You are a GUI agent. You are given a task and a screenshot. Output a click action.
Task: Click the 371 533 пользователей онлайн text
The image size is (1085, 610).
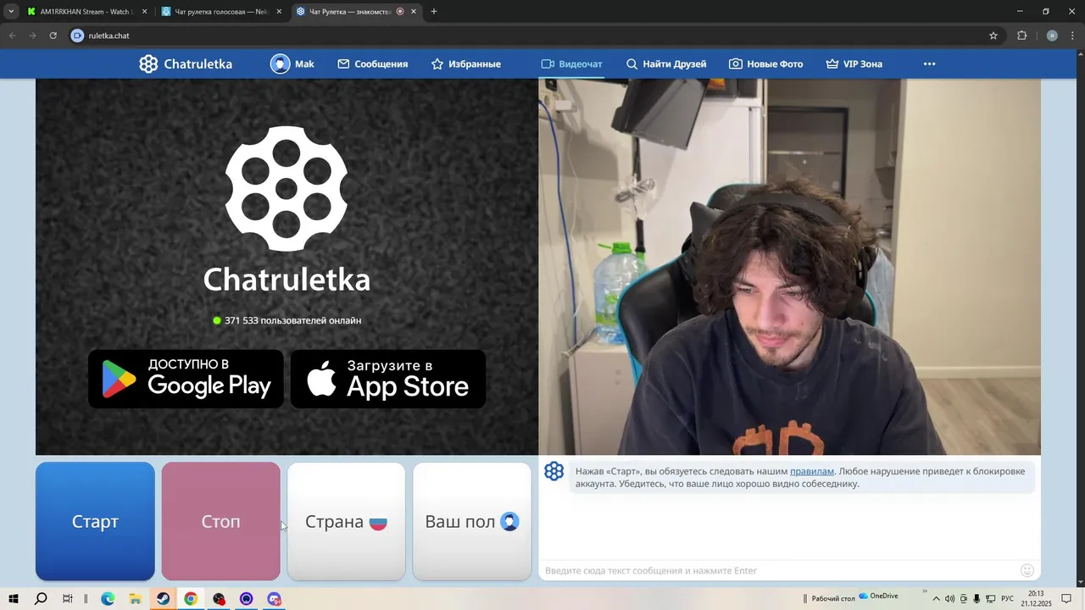(x=292, y=320)
